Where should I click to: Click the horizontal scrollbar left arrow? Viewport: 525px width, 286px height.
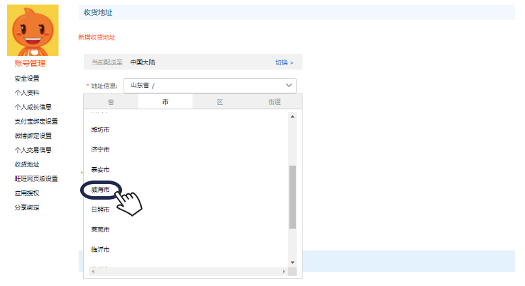click(x=92, y=271)
